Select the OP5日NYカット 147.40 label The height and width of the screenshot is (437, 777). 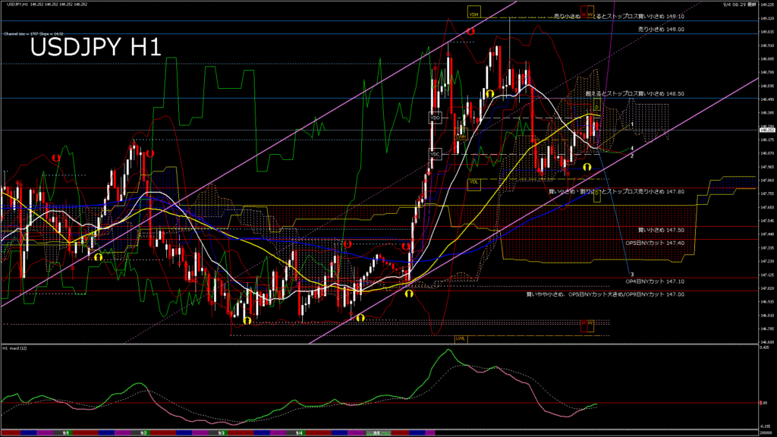tap(654, 243)
